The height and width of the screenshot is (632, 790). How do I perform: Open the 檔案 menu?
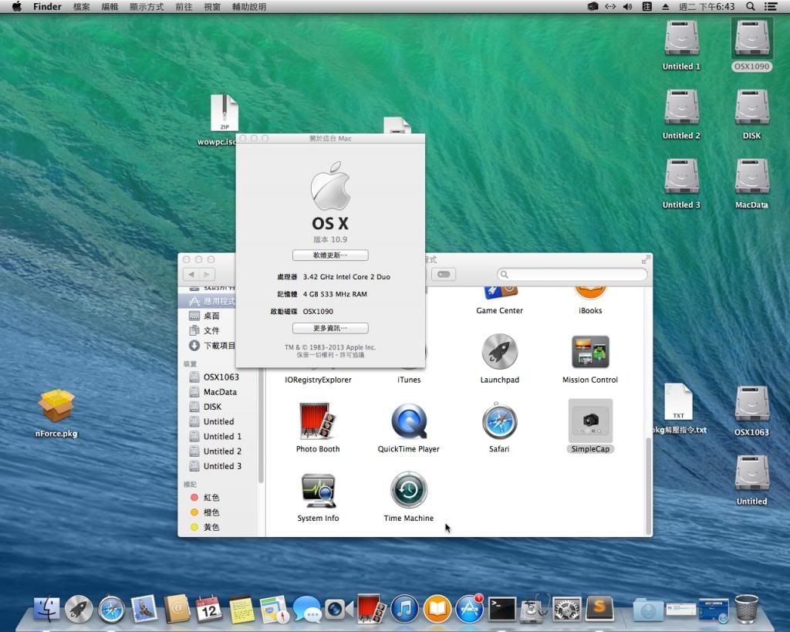[81, 6]
